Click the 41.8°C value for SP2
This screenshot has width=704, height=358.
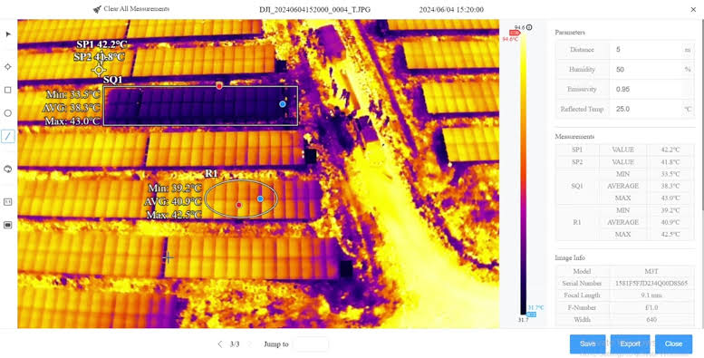pos(670,161)
